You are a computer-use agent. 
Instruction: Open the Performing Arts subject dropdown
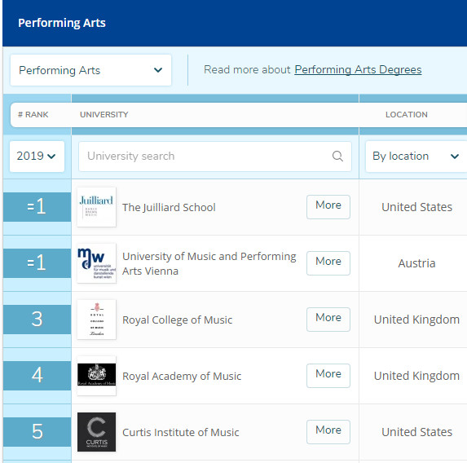(x=90, y=70)
